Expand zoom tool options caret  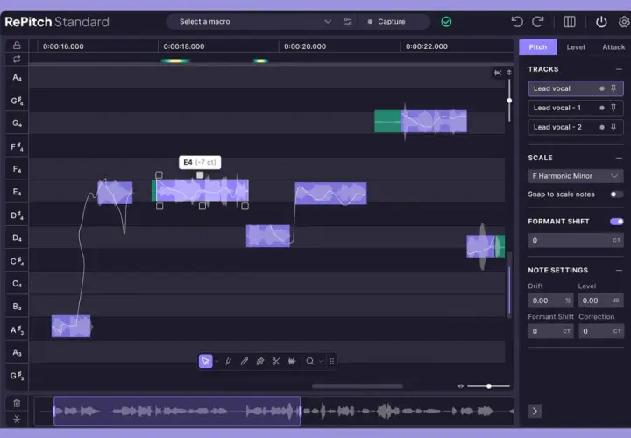[x=321, y=361]
